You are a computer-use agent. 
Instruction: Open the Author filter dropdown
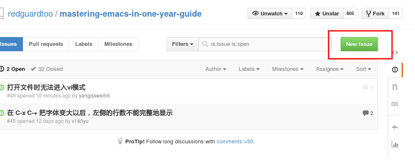tap(216, 69)
